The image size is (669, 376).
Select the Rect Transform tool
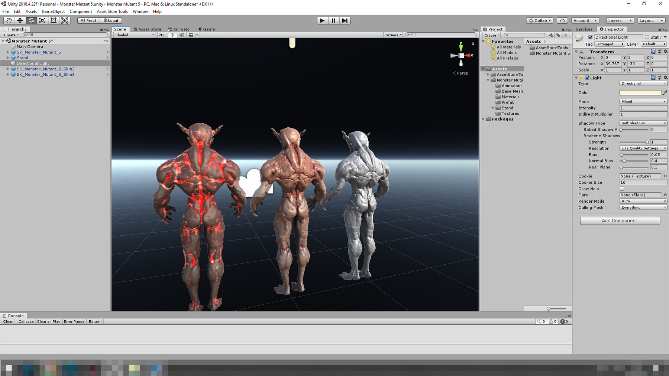[54, 20]
